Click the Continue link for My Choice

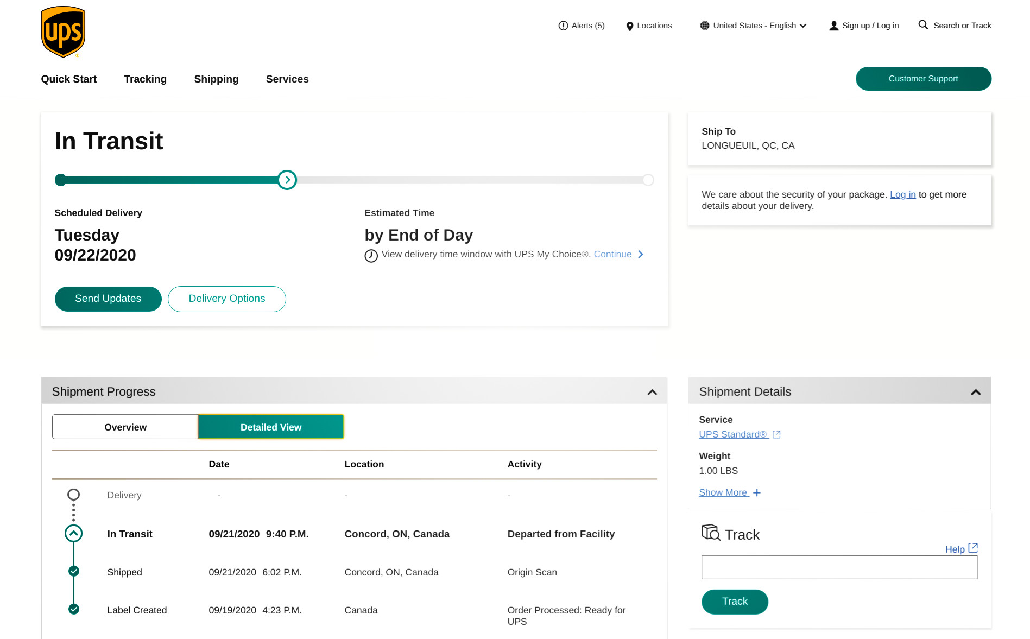click(613, 254)
